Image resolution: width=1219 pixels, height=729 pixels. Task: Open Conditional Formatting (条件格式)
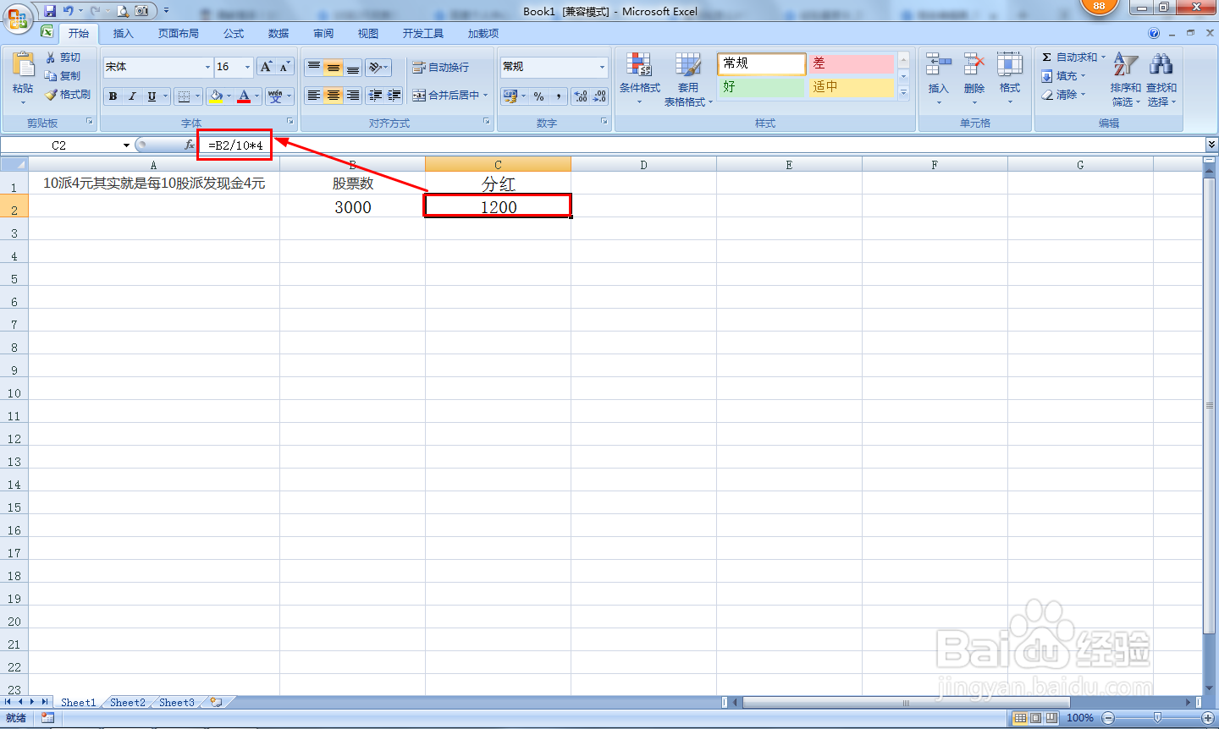[639, 78]
